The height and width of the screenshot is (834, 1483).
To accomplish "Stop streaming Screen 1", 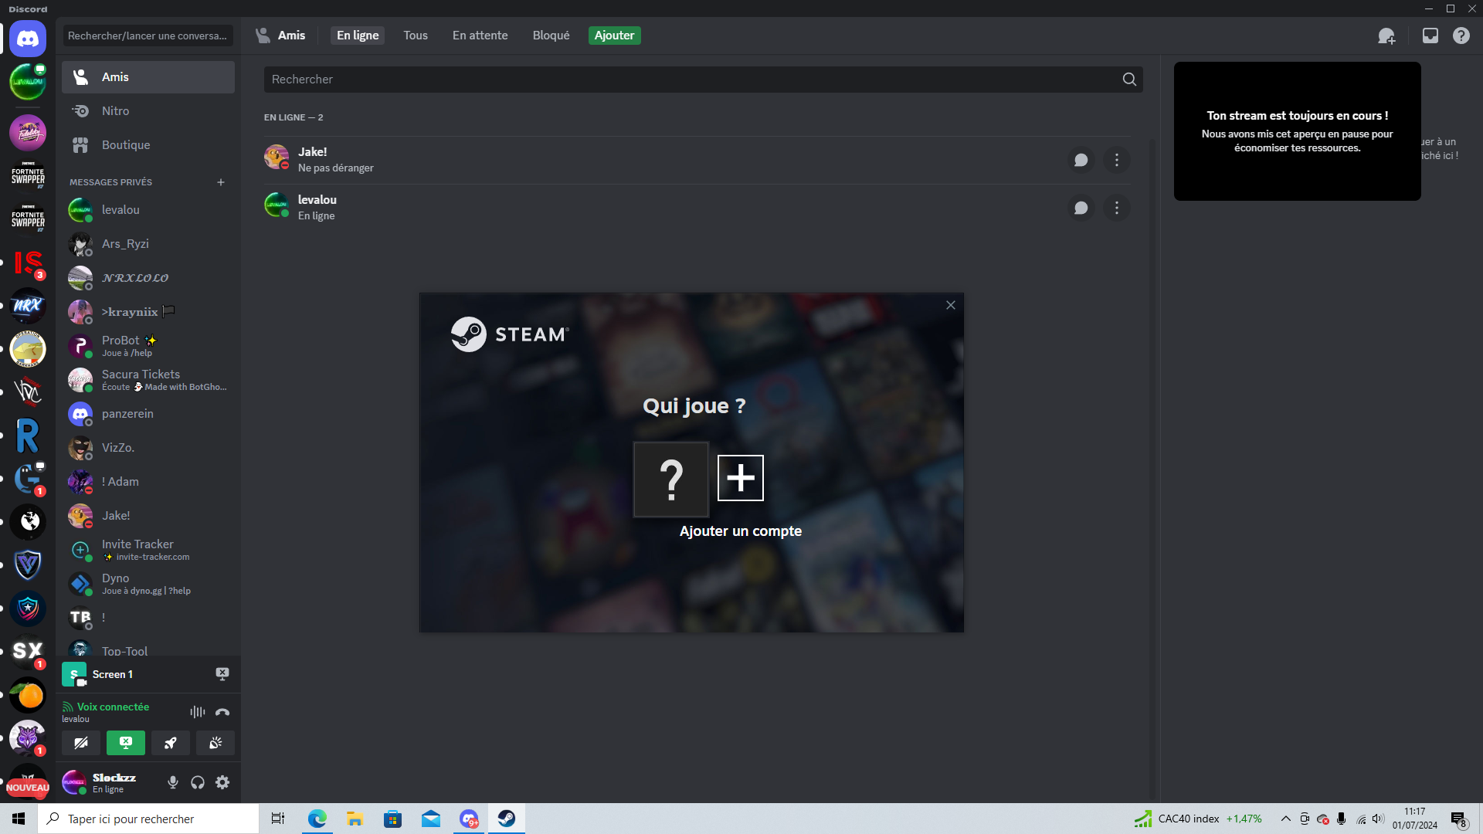I will (x=222, y=674).
